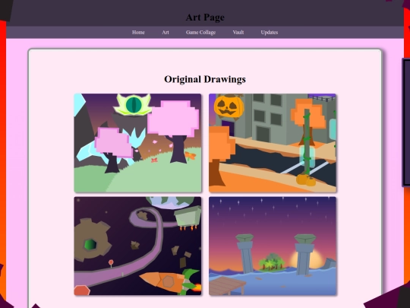
Task: View the space rocket and gear drawing
Action: click(137, 246)
